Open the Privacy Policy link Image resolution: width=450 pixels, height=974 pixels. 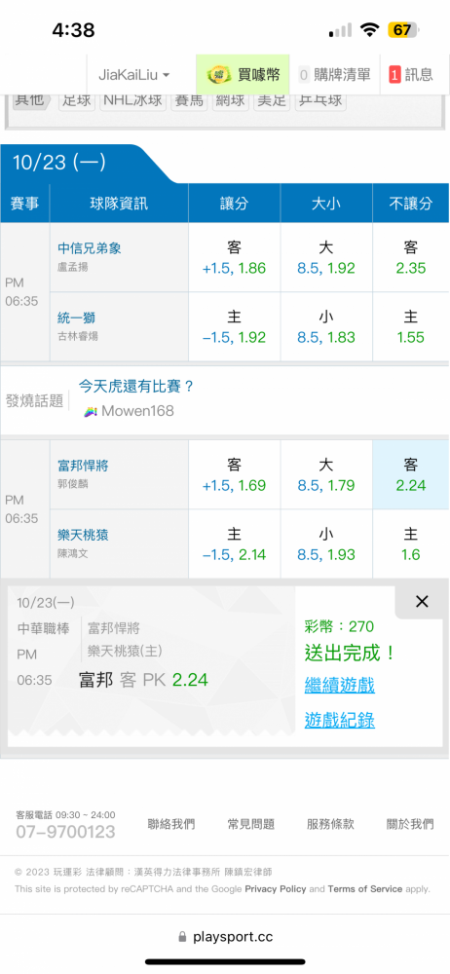click(x=276, y=889)
